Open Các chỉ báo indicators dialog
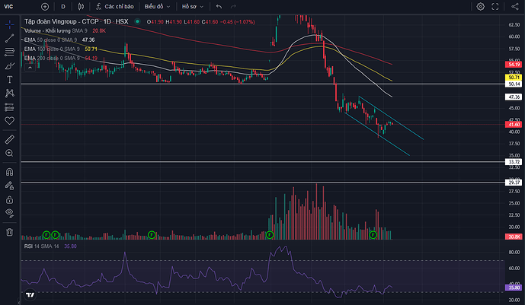Image resolution: width=525 pixels, height=305 pixels. pyautogui.click(x=114, y=6)
